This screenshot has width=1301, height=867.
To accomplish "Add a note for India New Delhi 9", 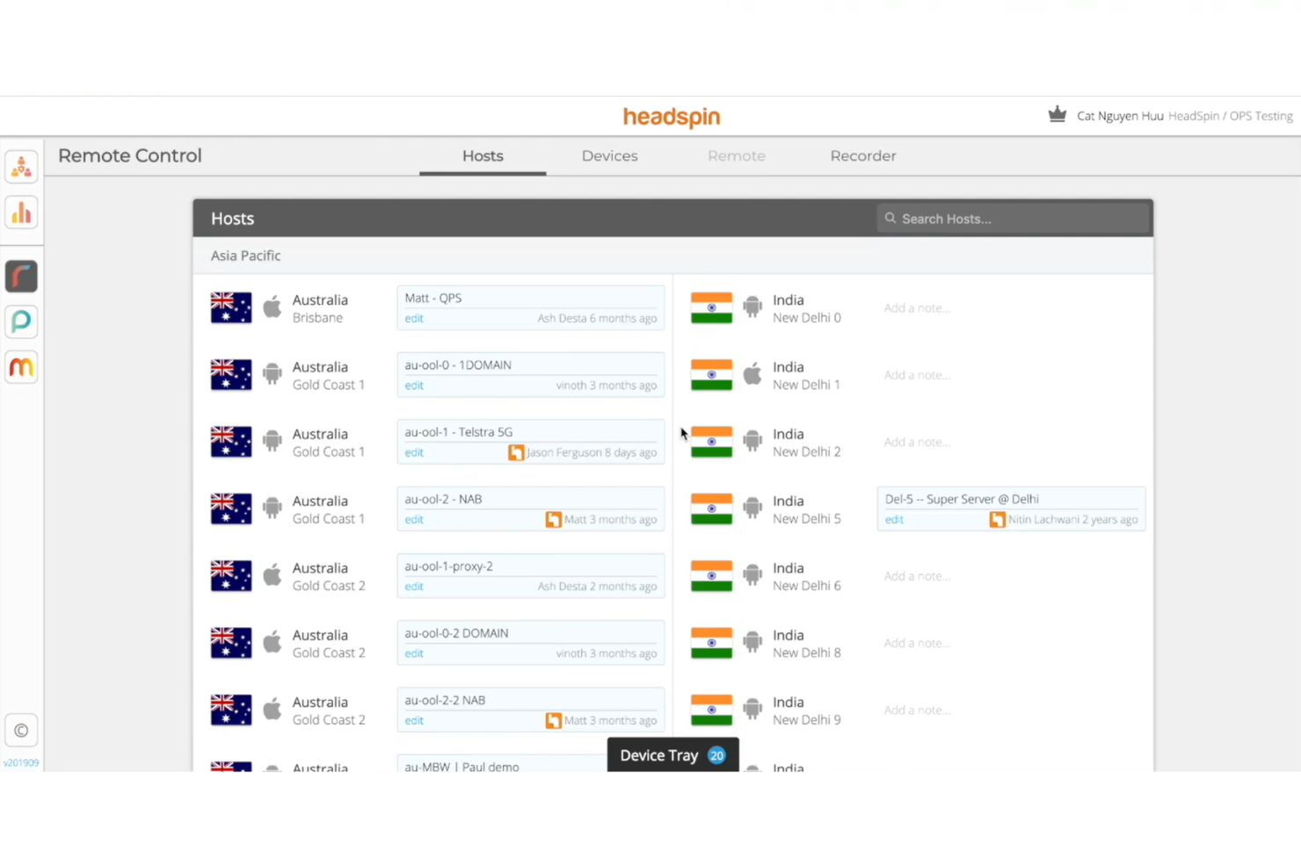I will [917, 710].
